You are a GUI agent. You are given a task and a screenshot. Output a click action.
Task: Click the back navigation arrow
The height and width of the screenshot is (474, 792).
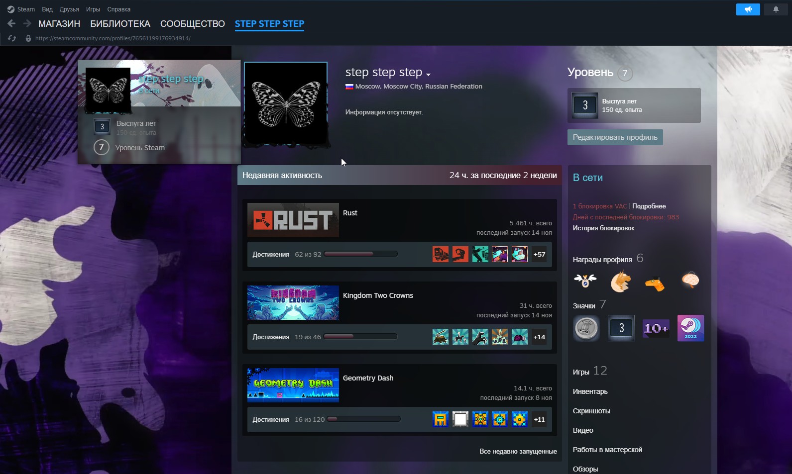tap(11, 23)
